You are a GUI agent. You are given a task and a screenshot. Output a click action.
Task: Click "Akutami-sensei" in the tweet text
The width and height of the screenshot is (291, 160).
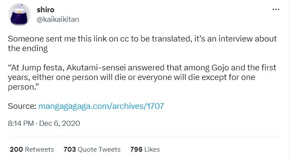click(96, 67)
